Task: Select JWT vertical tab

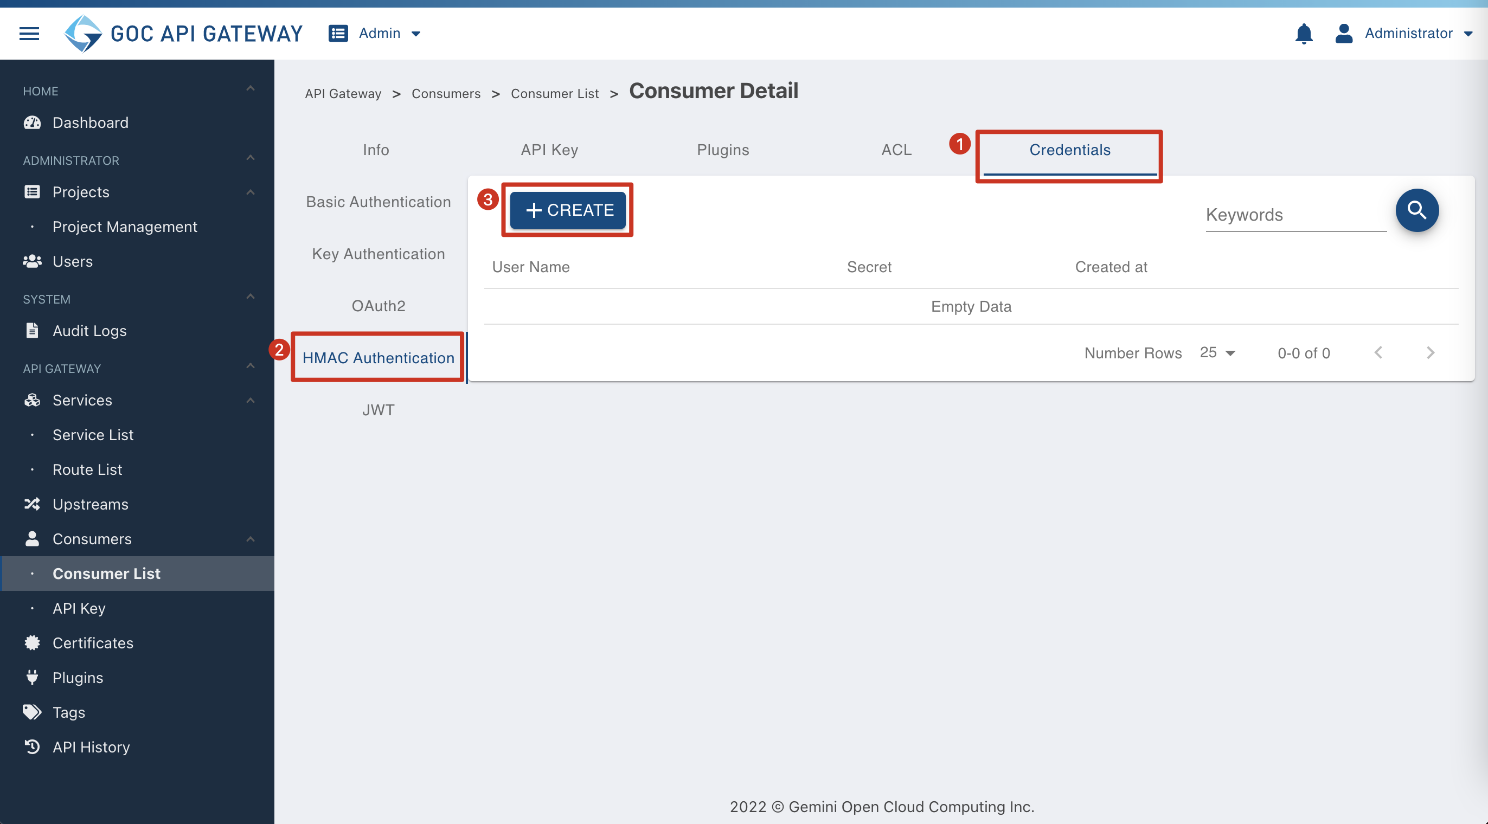Action: click(379, 409)
